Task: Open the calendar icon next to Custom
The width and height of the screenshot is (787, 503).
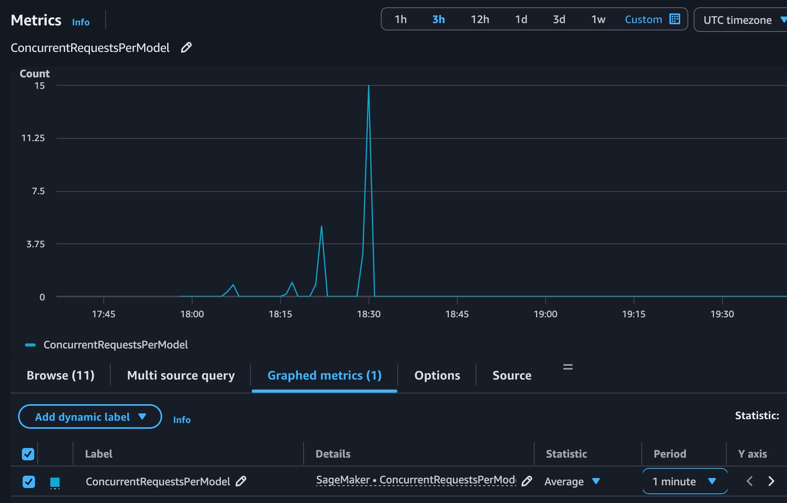Action: tap(674, 19)
